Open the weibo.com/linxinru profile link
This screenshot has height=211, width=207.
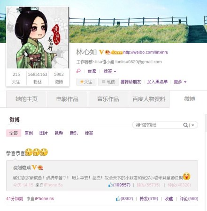click(146, 52)
